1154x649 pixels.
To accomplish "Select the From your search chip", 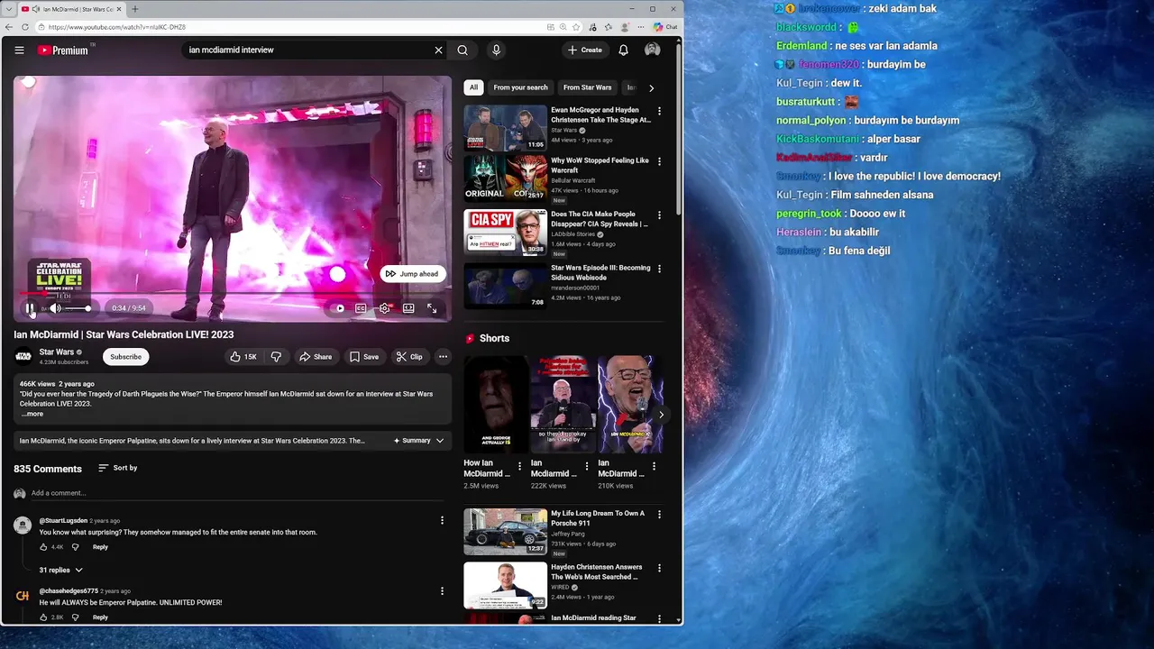I will click(x=520, y=87).
